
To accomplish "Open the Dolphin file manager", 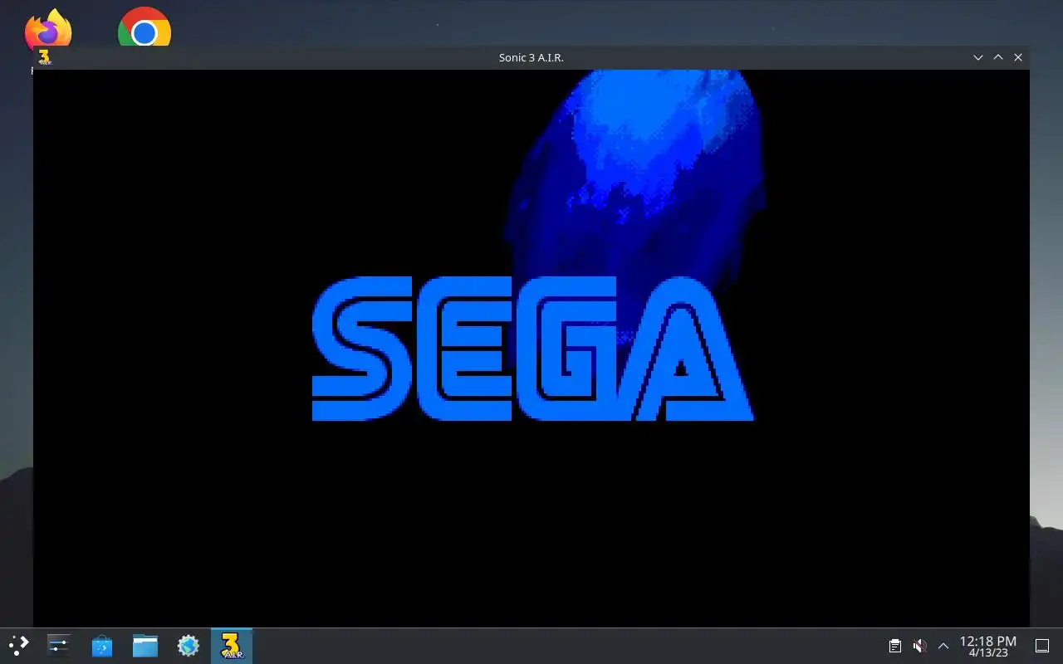I will pos(145,645).
